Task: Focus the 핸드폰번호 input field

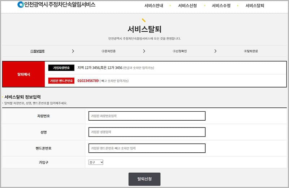Action: (147, 148)
